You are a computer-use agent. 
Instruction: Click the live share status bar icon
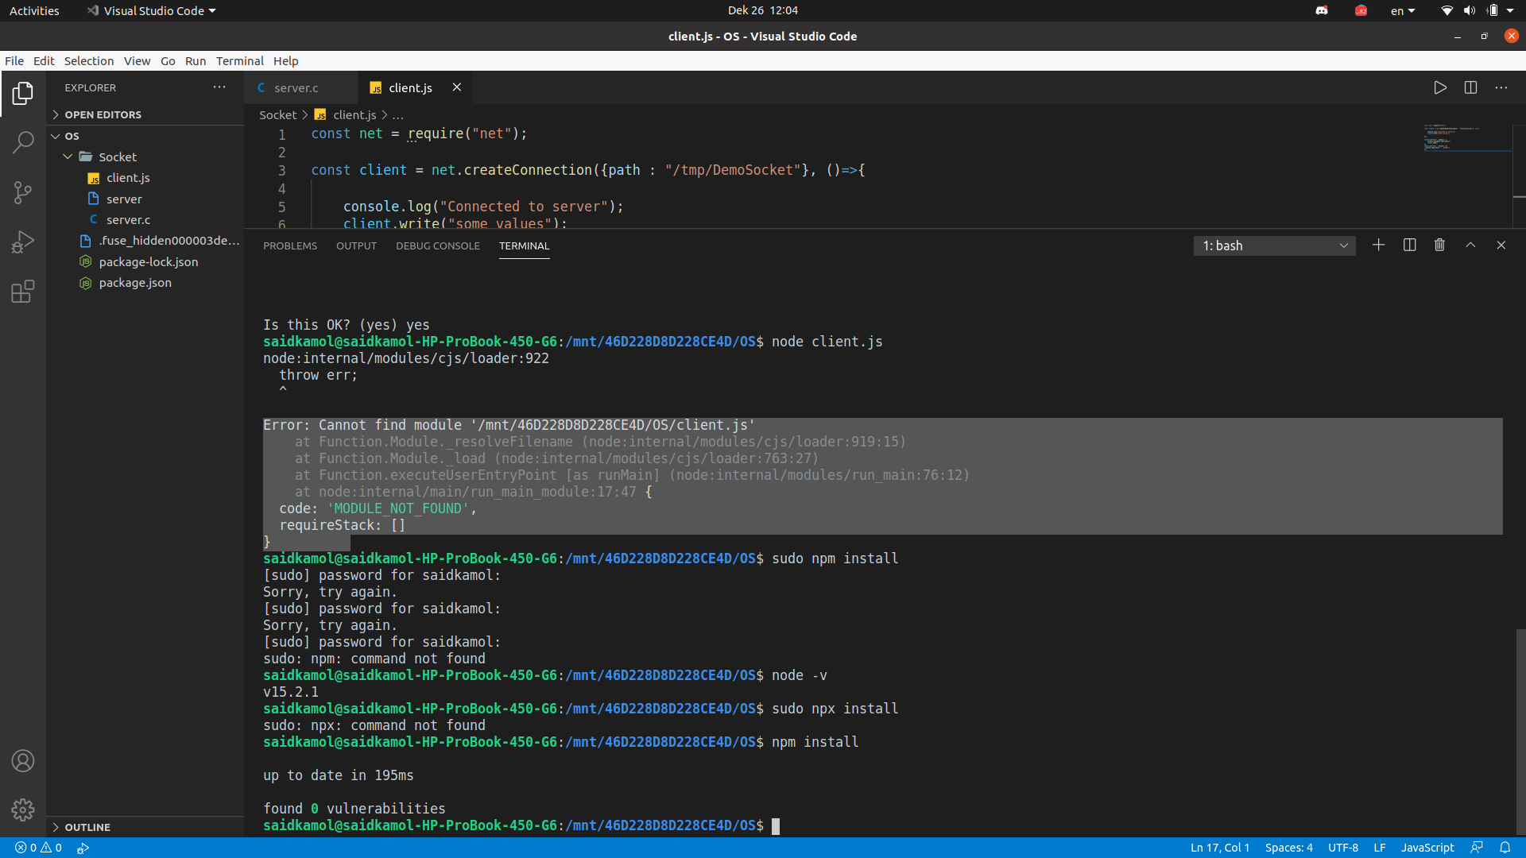83,848
